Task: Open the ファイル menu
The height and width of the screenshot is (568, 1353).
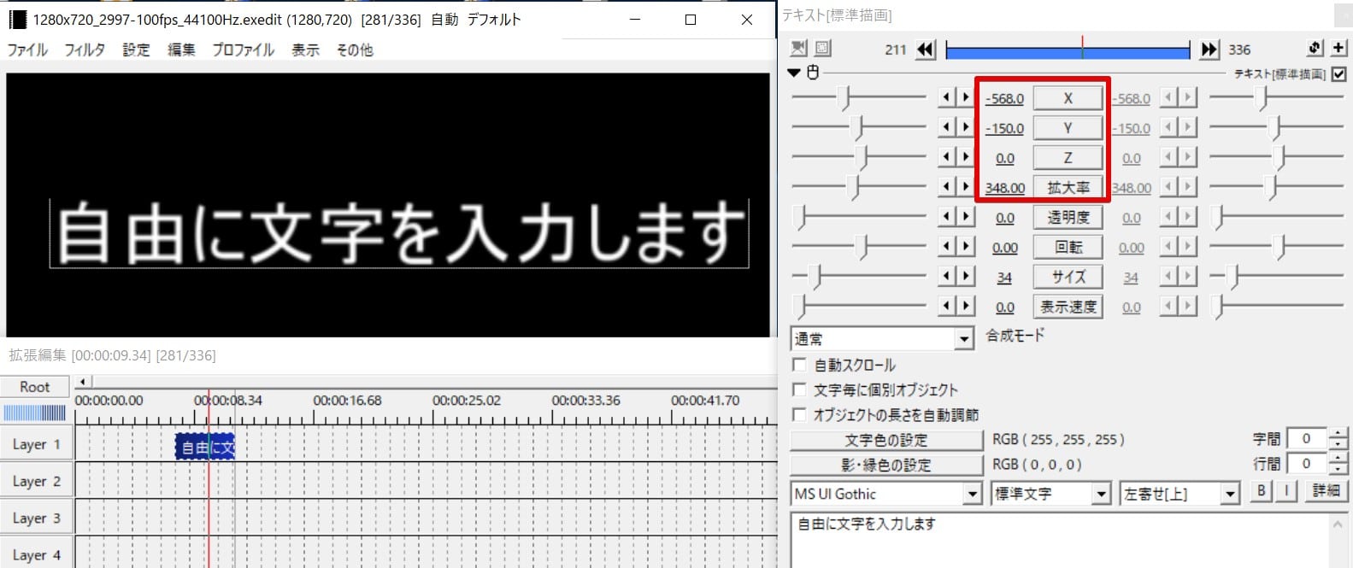Action: 27,50
